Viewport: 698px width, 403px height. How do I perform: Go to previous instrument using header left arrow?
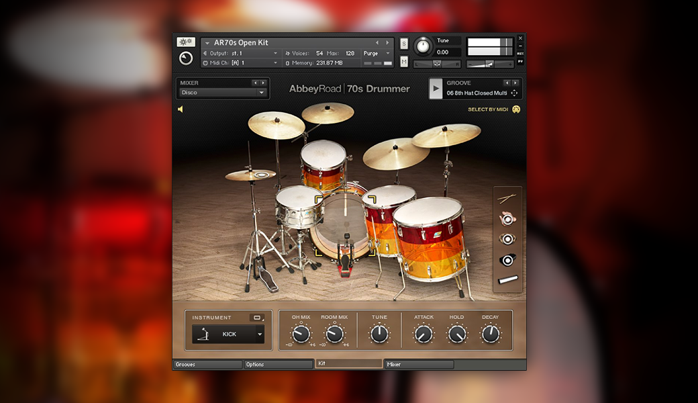point(377,42)
